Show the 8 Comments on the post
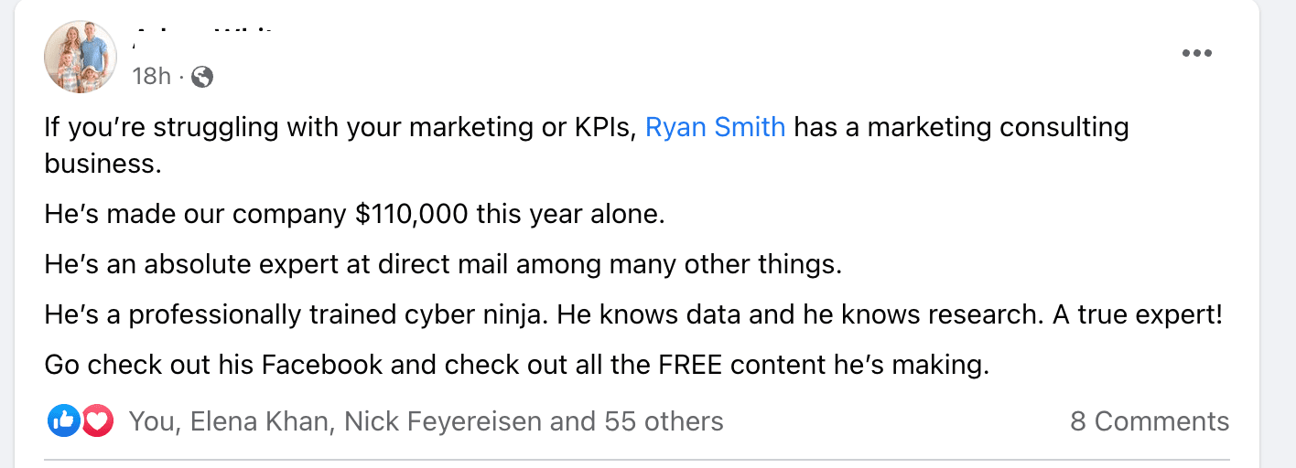This screenshot has width=1296, height=468. click(1149, 421)
